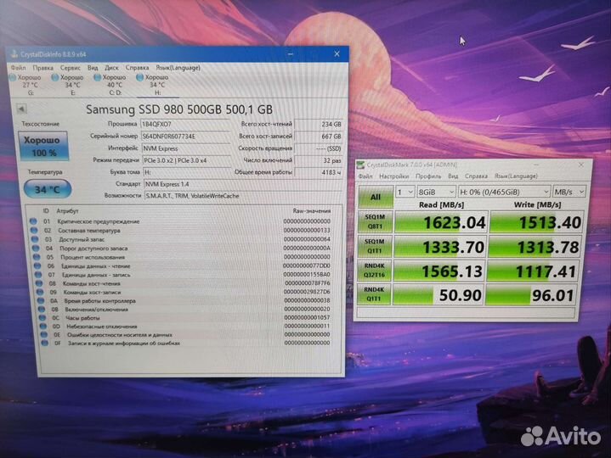Viewport: 611px width, 458px height.
Task: Click status icon of attribute 02
Action: [x=34, y=231]
